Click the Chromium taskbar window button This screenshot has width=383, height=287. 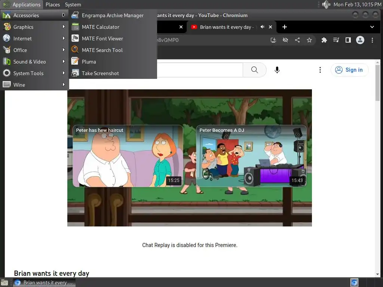[x=45, y=283]
